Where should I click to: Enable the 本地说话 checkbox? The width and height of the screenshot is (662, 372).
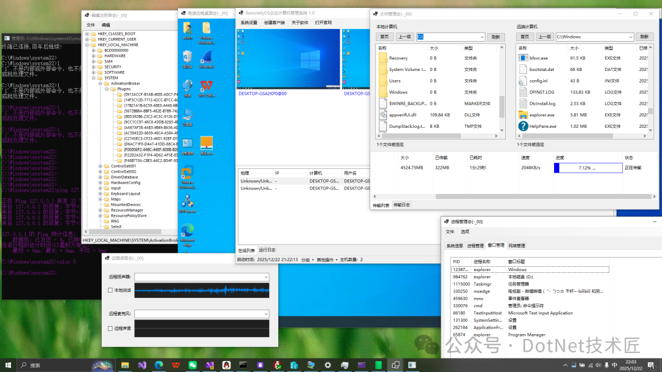click(110, 290)
